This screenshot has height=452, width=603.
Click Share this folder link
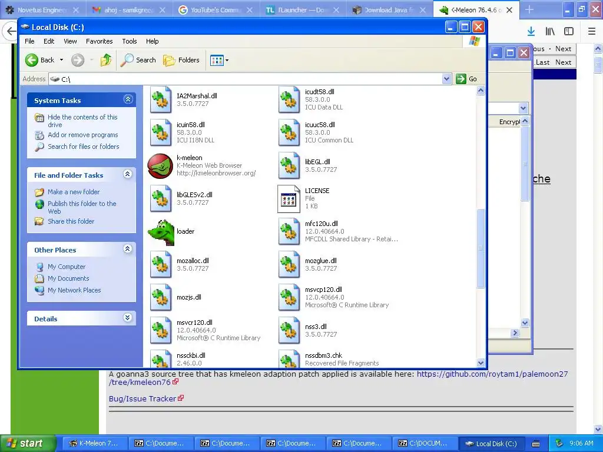coord(71,221)
